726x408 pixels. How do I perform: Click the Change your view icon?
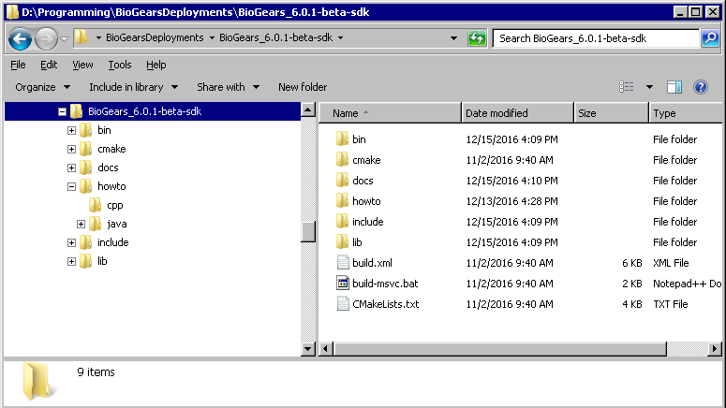[x=627, y=87]
